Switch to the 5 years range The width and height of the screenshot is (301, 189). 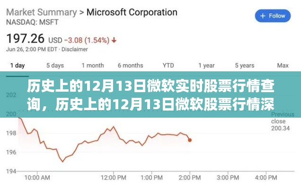tap(245, 66)
